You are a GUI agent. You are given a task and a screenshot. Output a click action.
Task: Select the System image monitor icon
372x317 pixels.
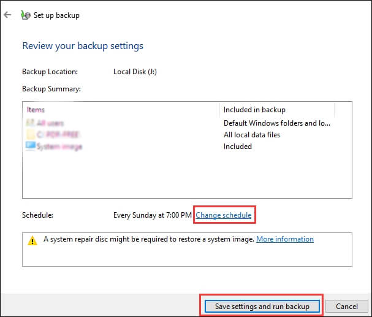(31, 146)
